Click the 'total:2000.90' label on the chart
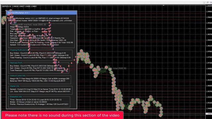Image resolution: width=212 pixels, height=119 pixels. 120,68
